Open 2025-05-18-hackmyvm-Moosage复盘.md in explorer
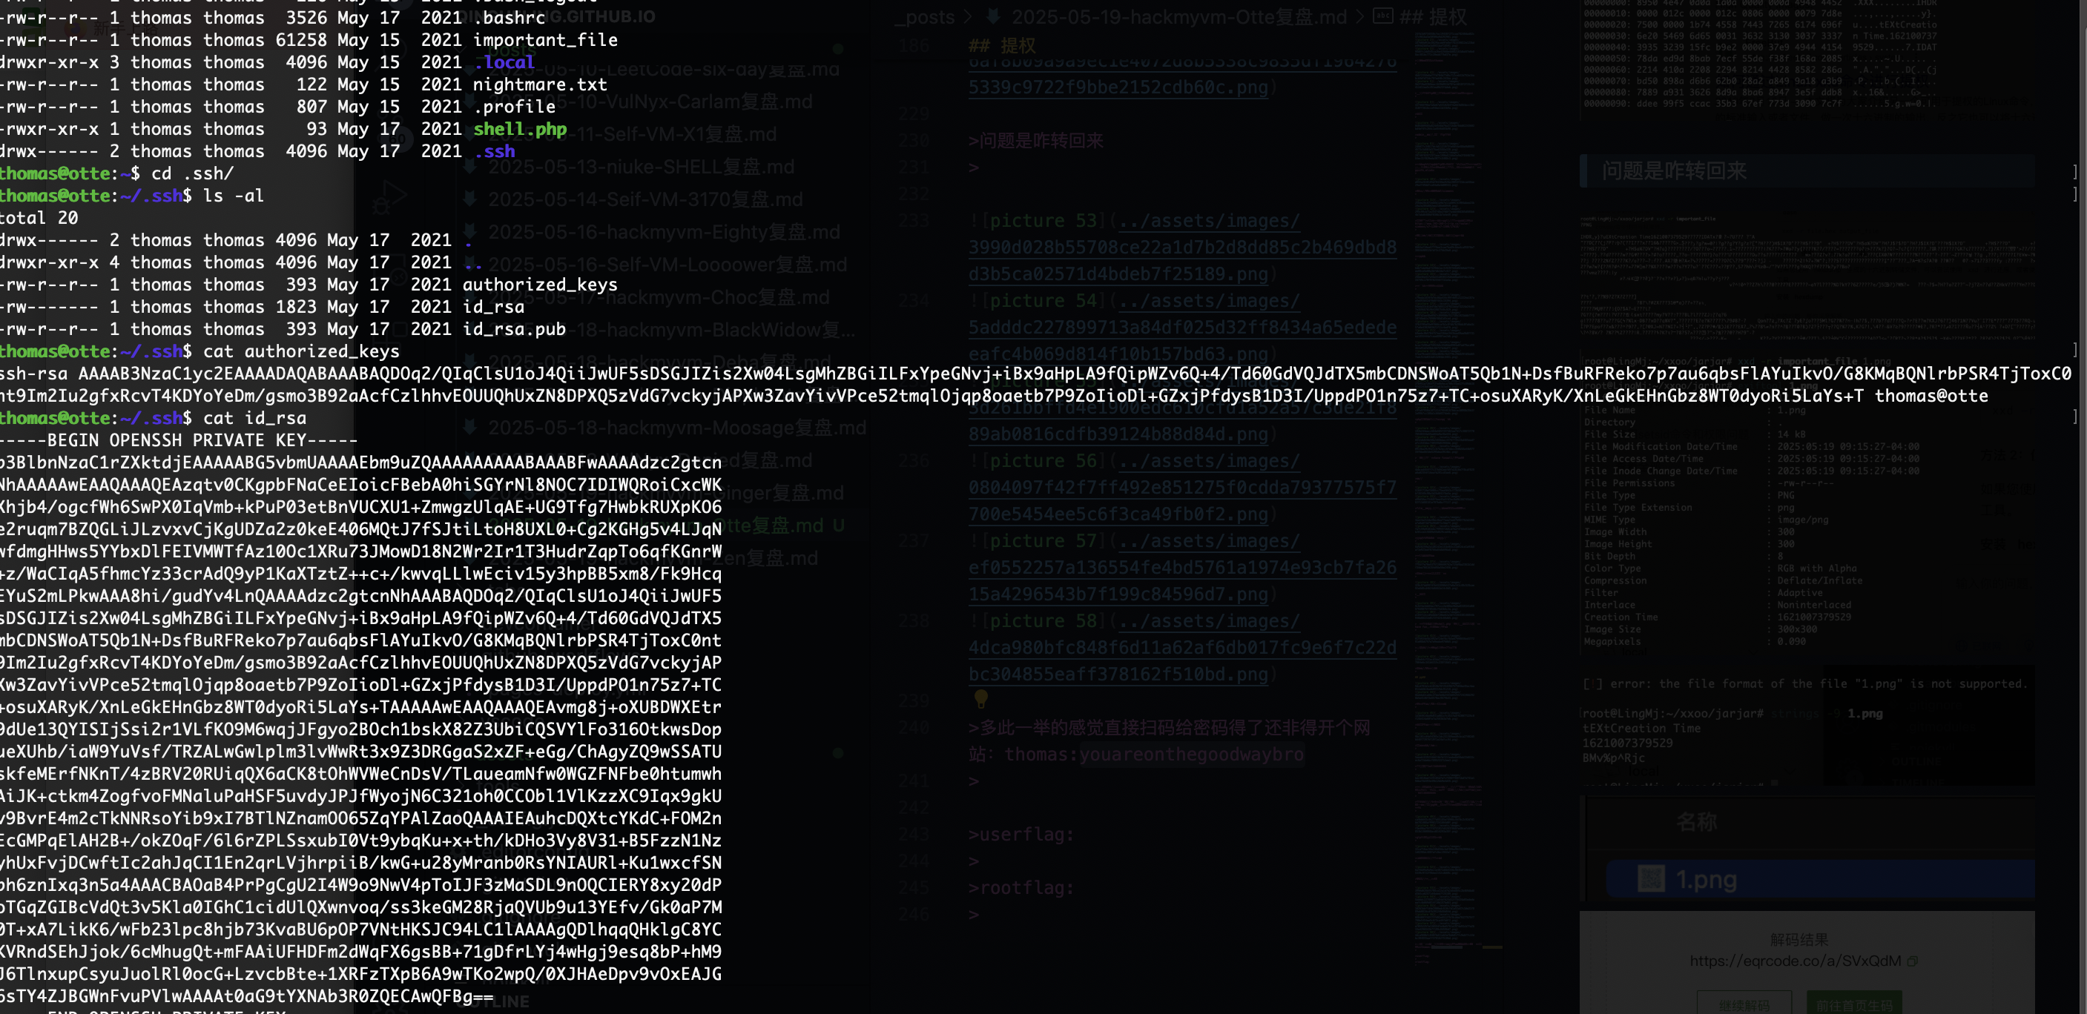This screenshot has height=1014, width=2087. point(676,427)
